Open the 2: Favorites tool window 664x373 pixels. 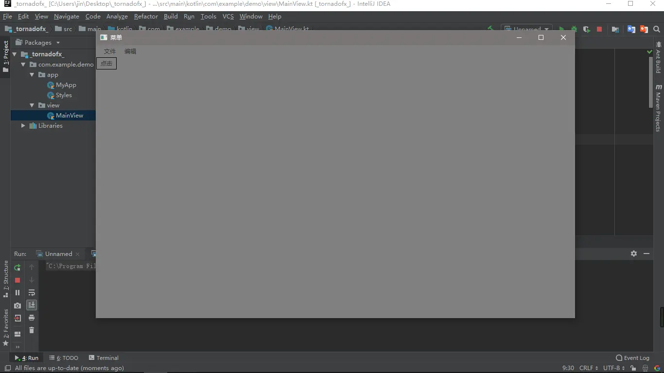(5, 327)
